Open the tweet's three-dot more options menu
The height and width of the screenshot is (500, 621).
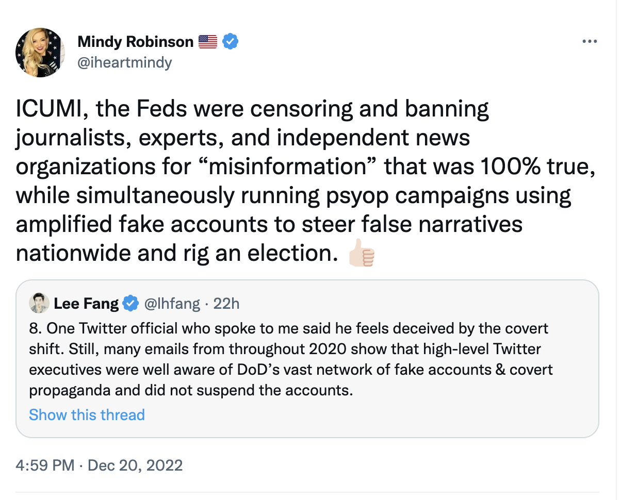coord(589,42)
